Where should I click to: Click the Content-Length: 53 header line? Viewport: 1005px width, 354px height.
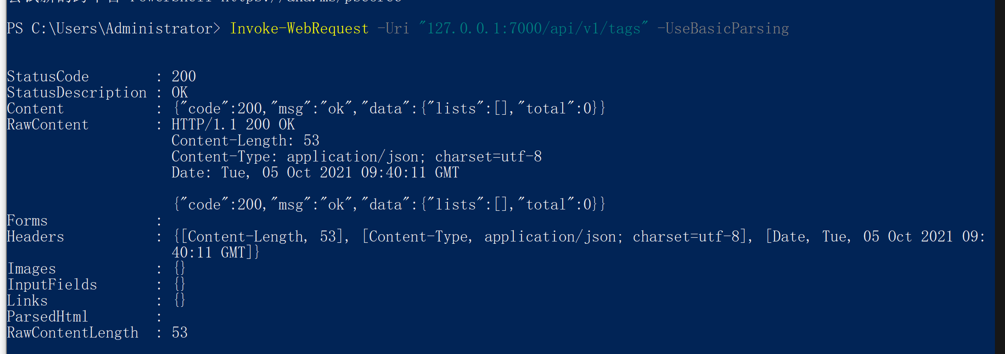[x=246, y=140]
